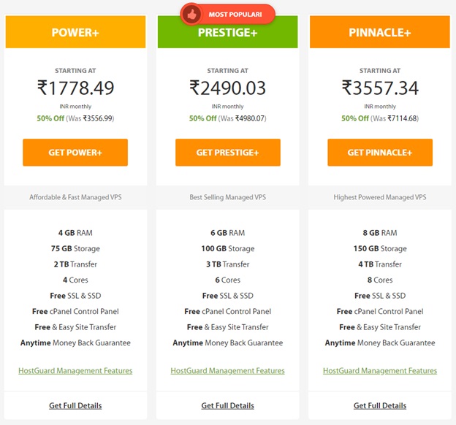Click the 50% Off text for Prestige+
The height and width of the screenshot is (425, 456).
202,118
